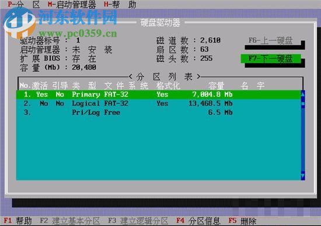Open the P-分区 menu
This screenshot has width=321, height=226.
point(24,5)
